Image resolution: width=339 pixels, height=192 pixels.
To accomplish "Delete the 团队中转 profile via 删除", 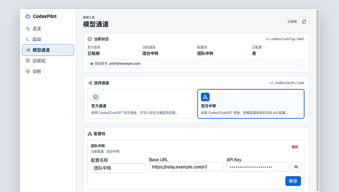I will (x=295, y=147).
